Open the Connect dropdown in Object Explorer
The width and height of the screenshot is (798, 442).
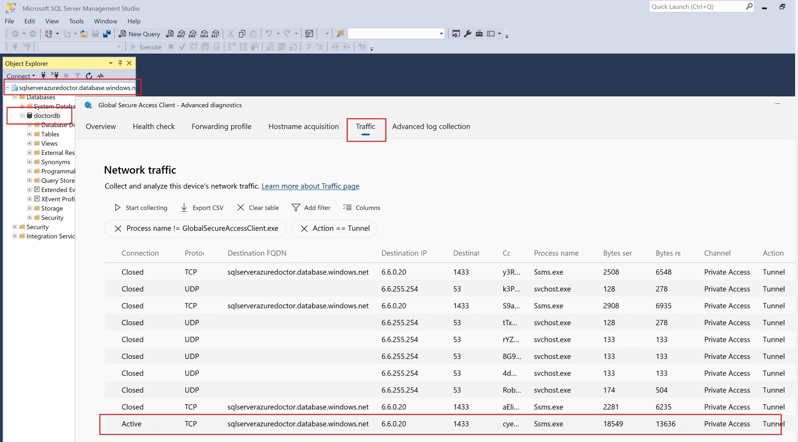coord(21,76)
